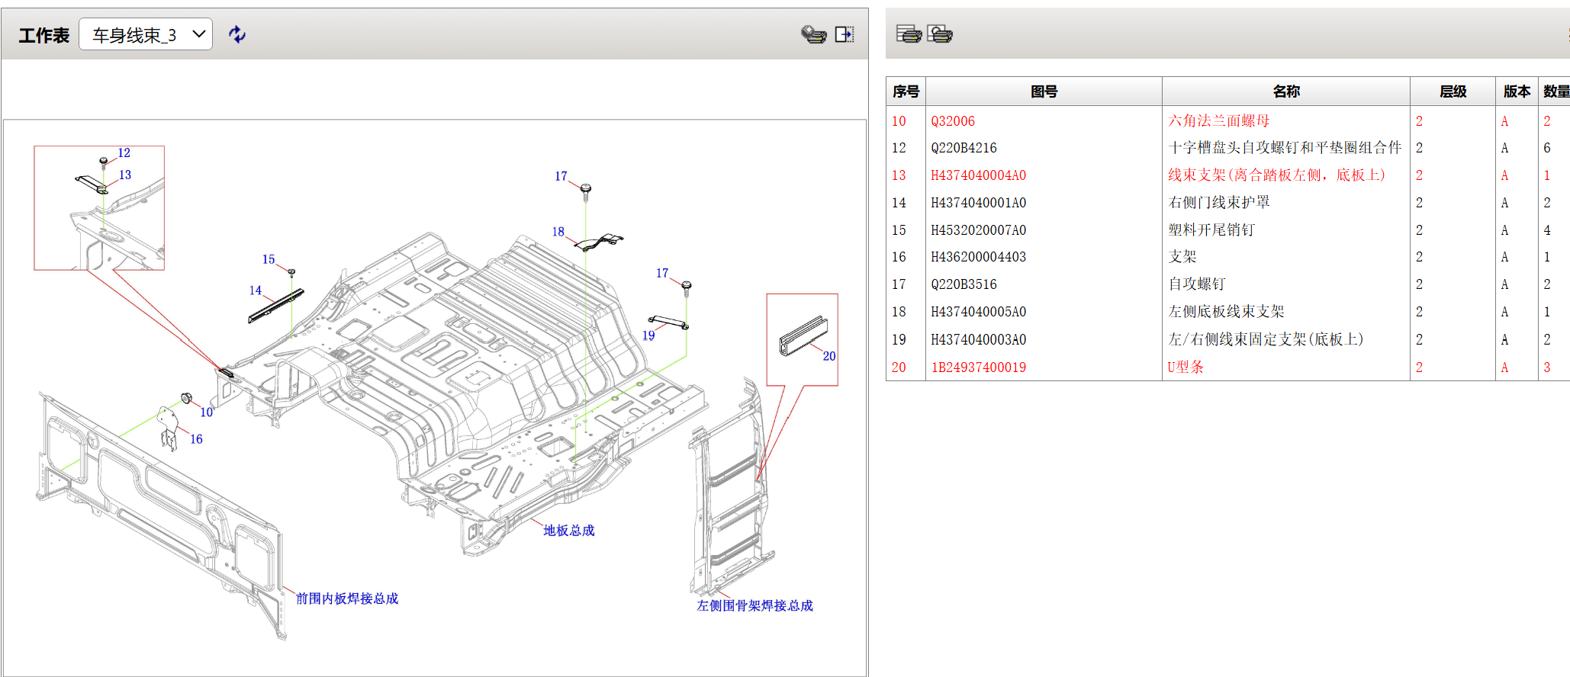
Task: Select the name 六角法兰面螺母
Action: 1219,120
